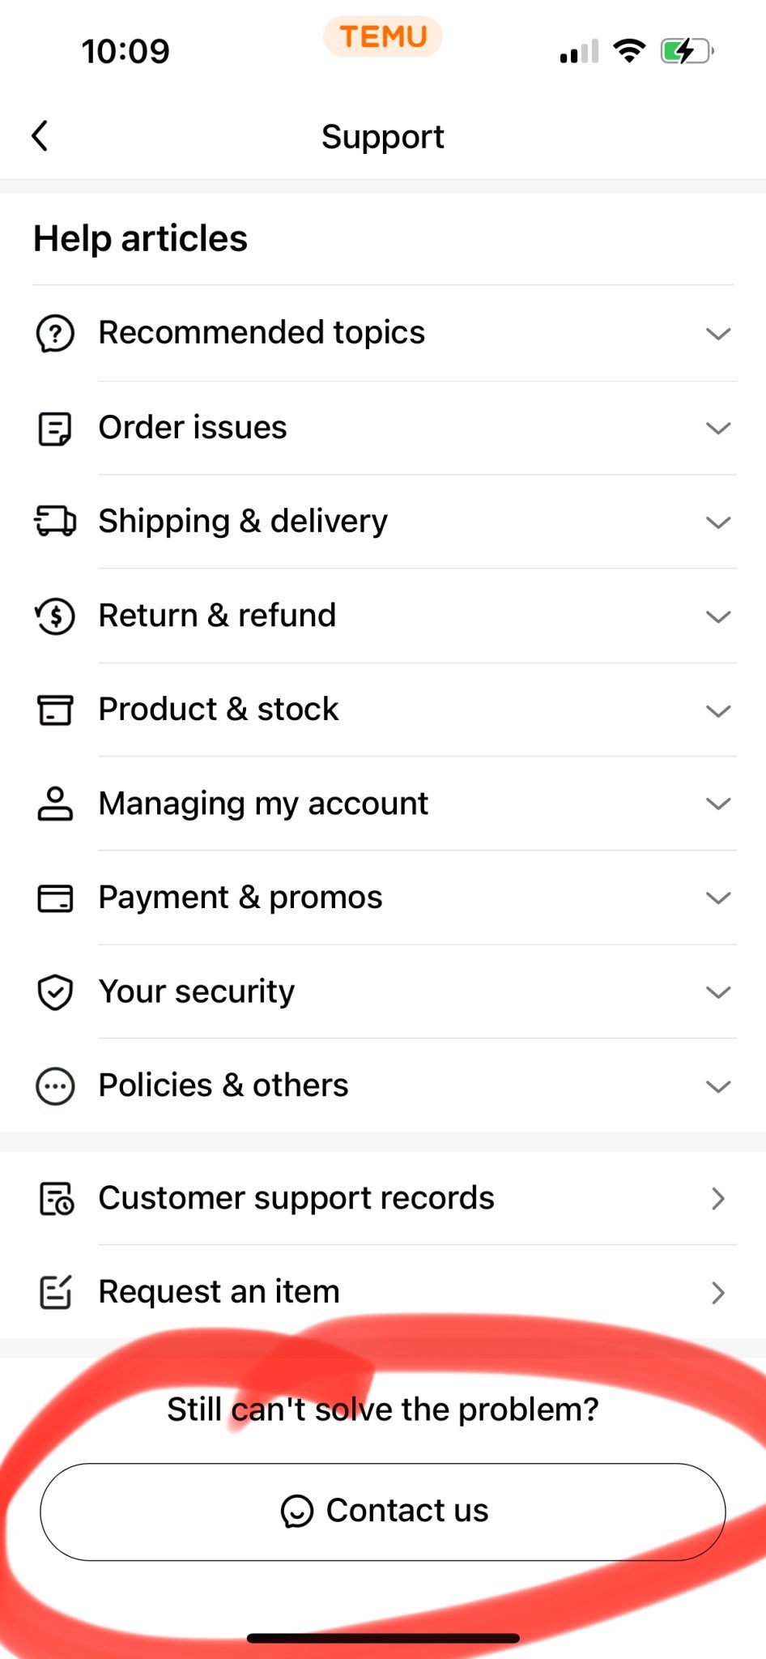This screenshot has width=766, height=1659.
Task: Tap the Shipping & delivery truck icon
Action: click(55, 521)
